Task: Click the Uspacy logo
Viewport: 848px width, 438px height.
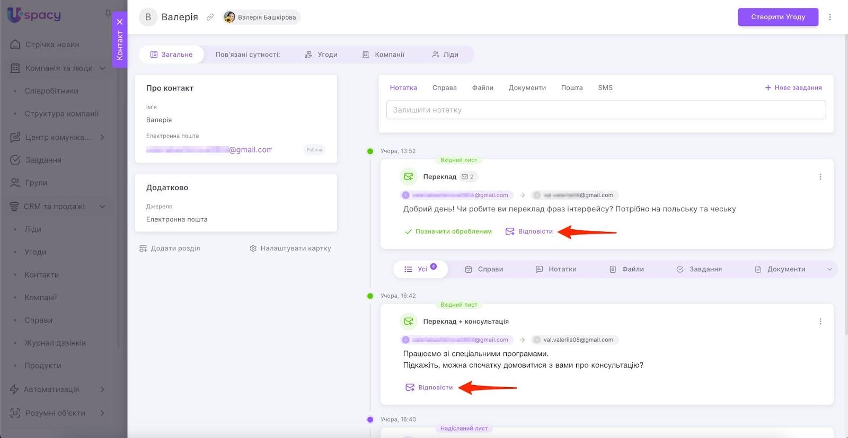Action: coord(34,15)
